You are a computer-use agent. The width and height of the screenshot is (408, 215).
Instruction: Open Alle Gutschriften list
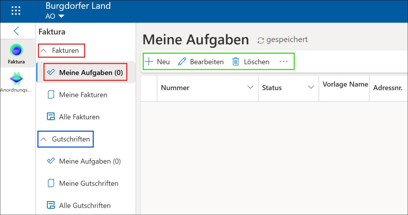(85, 206)
